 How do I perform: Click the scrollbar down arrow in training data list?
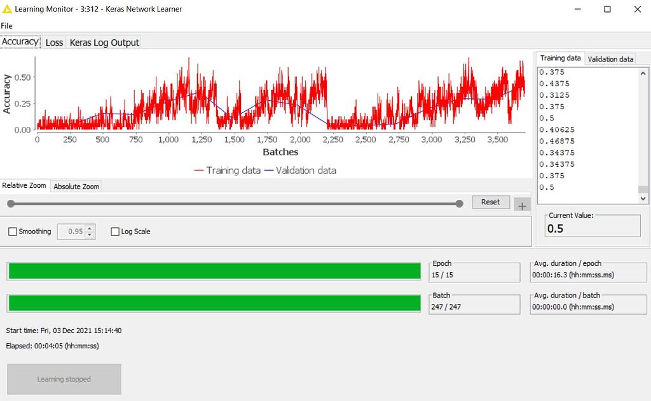point(642,198)
